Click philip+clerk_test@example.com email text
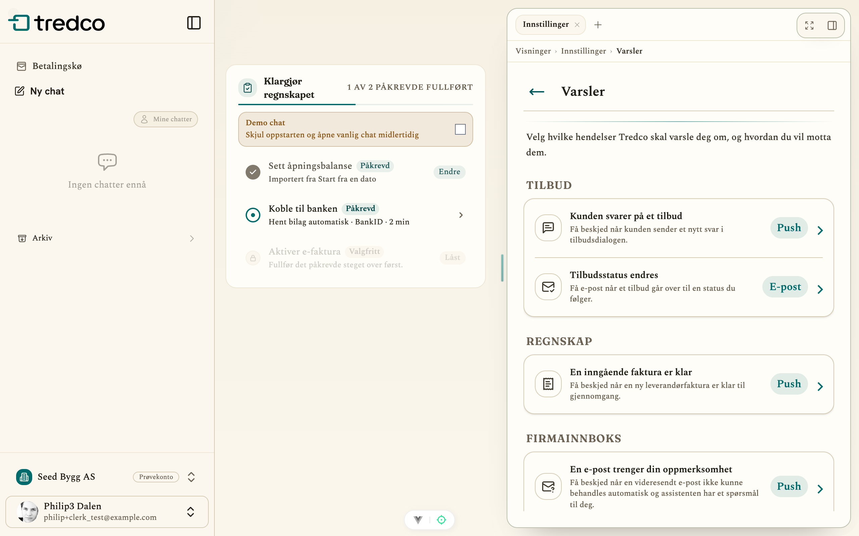 [100, 517]
